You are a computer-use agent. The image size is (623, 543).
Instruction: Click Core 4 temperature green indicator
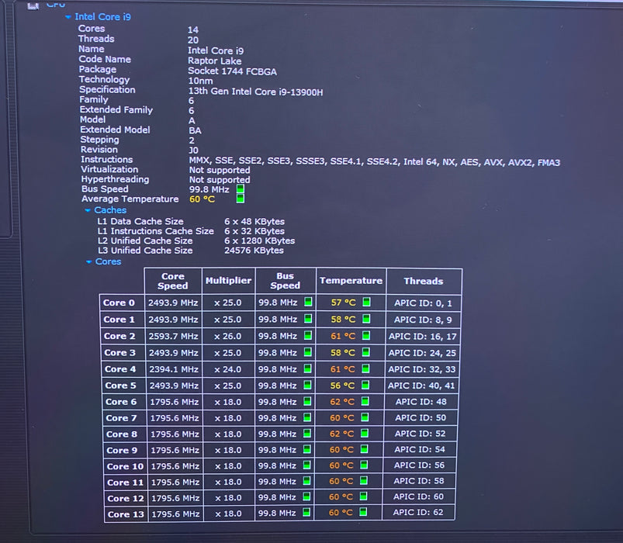coord(365,368)
